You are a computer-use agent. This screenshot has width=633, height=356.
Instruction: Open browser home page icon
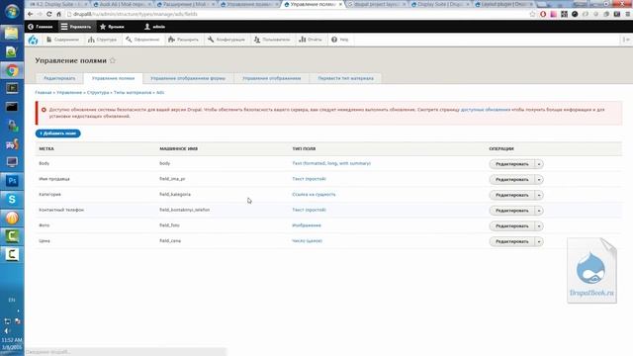point(59,14)
